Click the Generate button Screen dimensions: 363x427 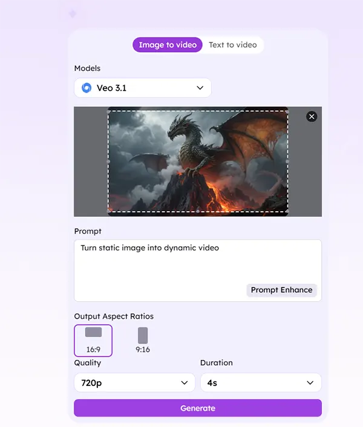point(198,408)
